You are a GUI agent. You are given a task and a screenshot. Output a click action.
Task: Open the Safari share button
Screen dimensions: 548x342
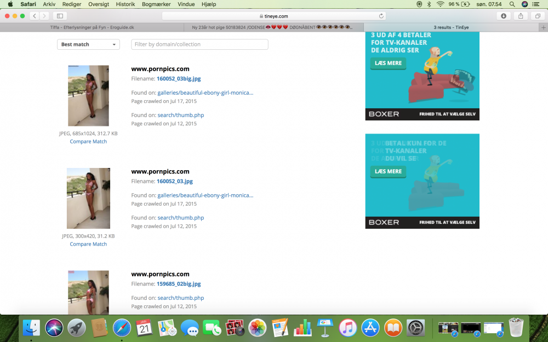521,16
